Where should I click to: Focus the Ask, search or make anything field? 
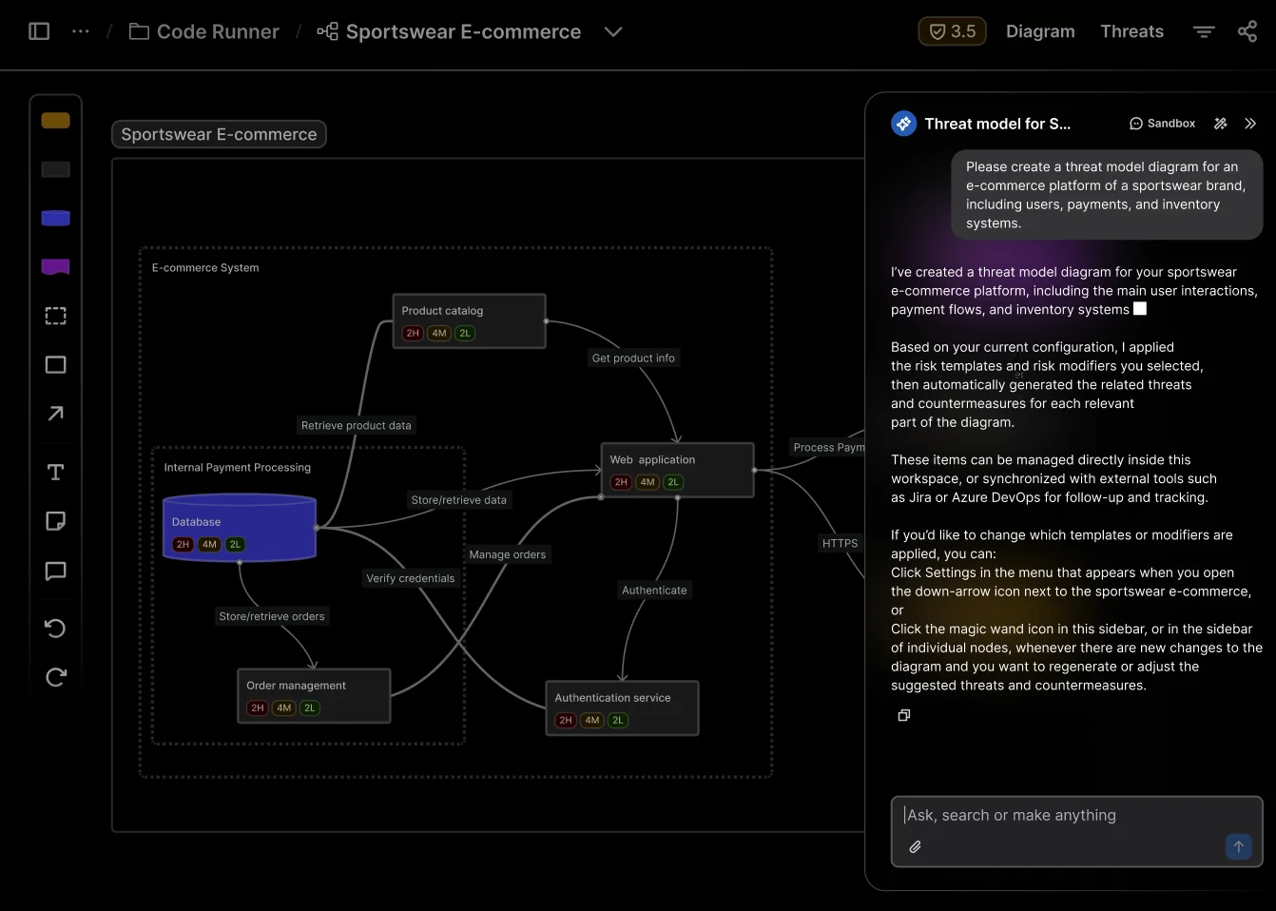tap(1076, 831)
